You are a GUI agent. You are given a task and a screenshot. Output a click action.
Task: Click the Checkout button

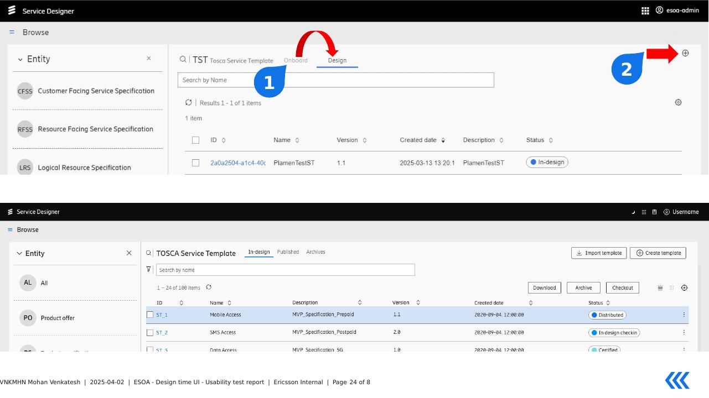[623, 287]
